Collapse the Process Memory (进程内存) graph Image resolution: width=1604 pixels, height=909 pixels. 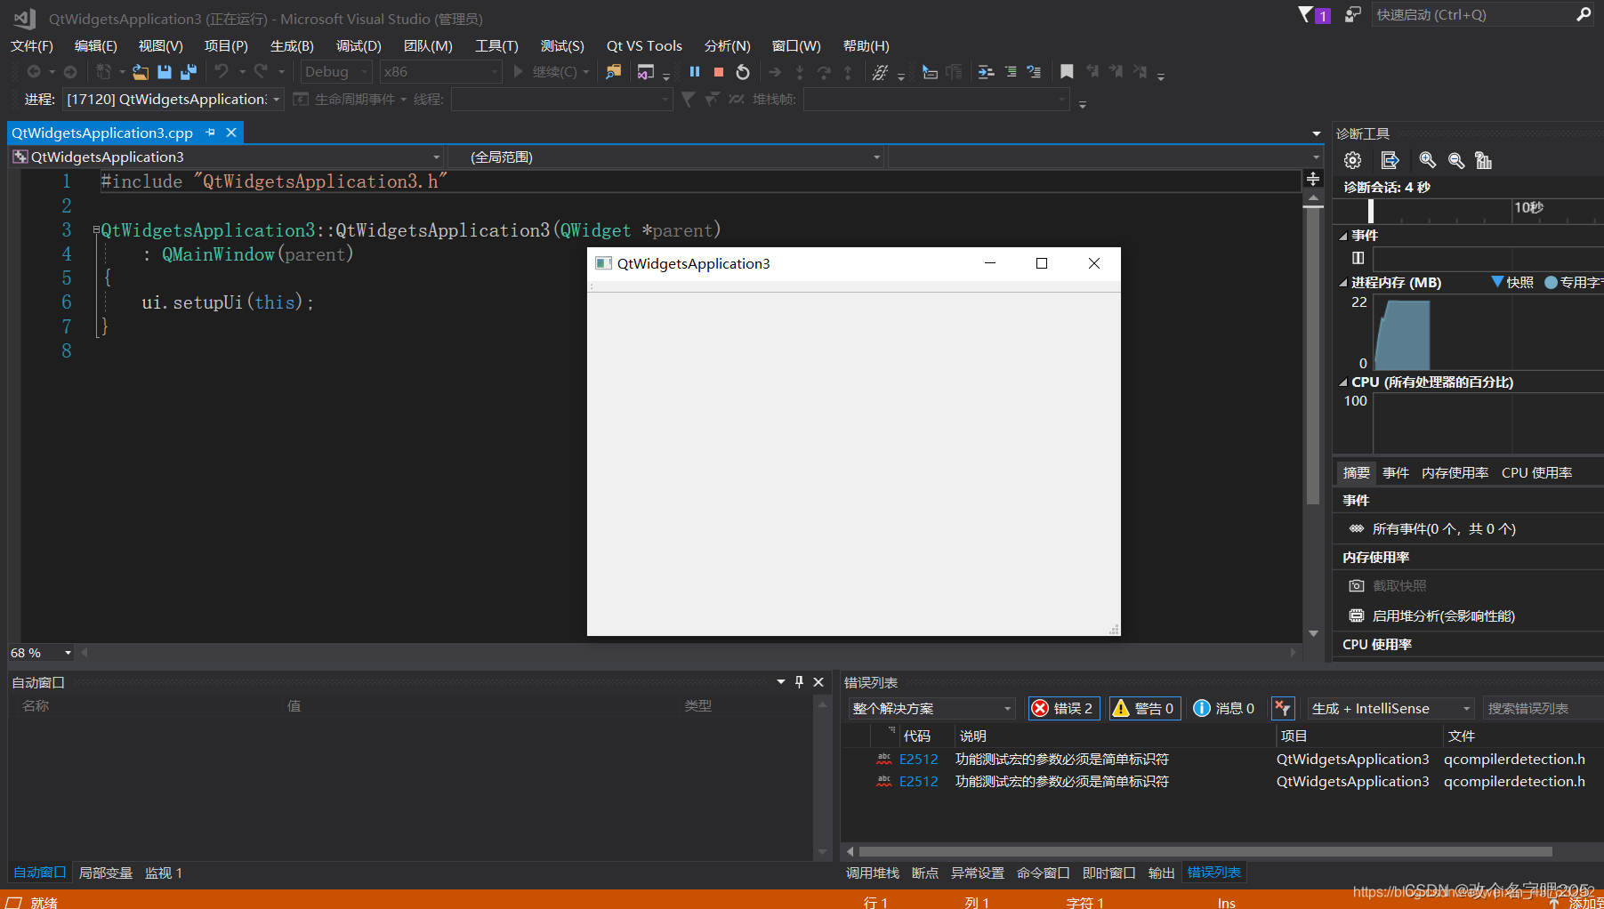[1343, 283]
